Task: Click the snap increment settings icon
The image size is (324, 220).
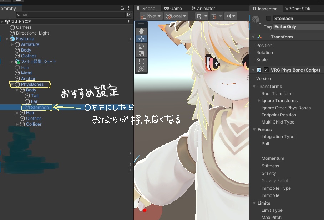Action: coord(228,16)
